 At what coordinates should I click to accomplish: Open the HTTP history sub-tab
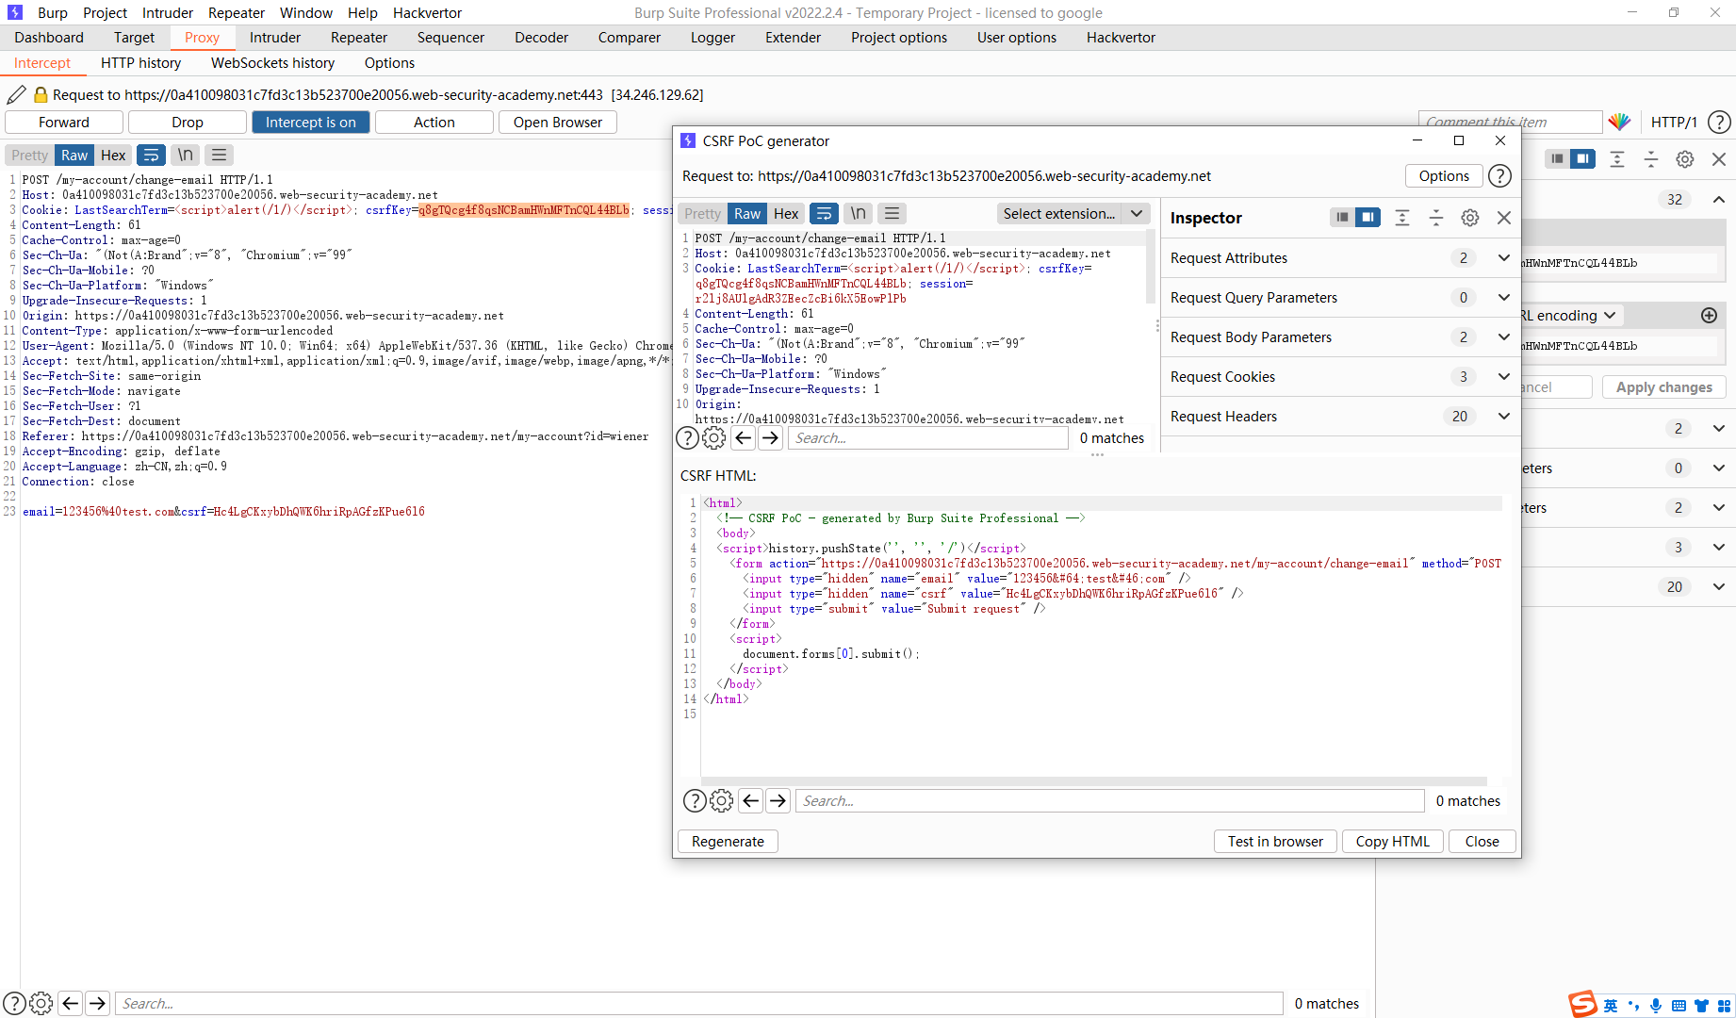coord(140,62)
